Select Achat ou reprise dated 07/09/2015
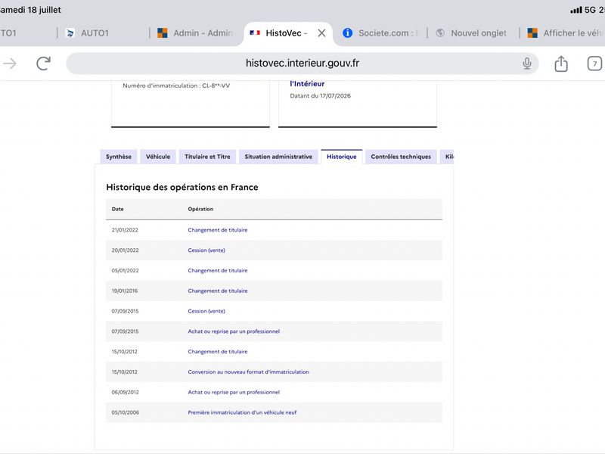This screenshot has height=454, width=605. (234, 331)
